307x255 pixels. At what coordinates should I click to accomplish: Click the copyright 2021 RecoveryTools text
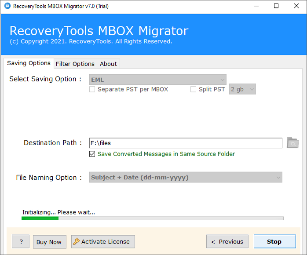[x=91, y=41]
